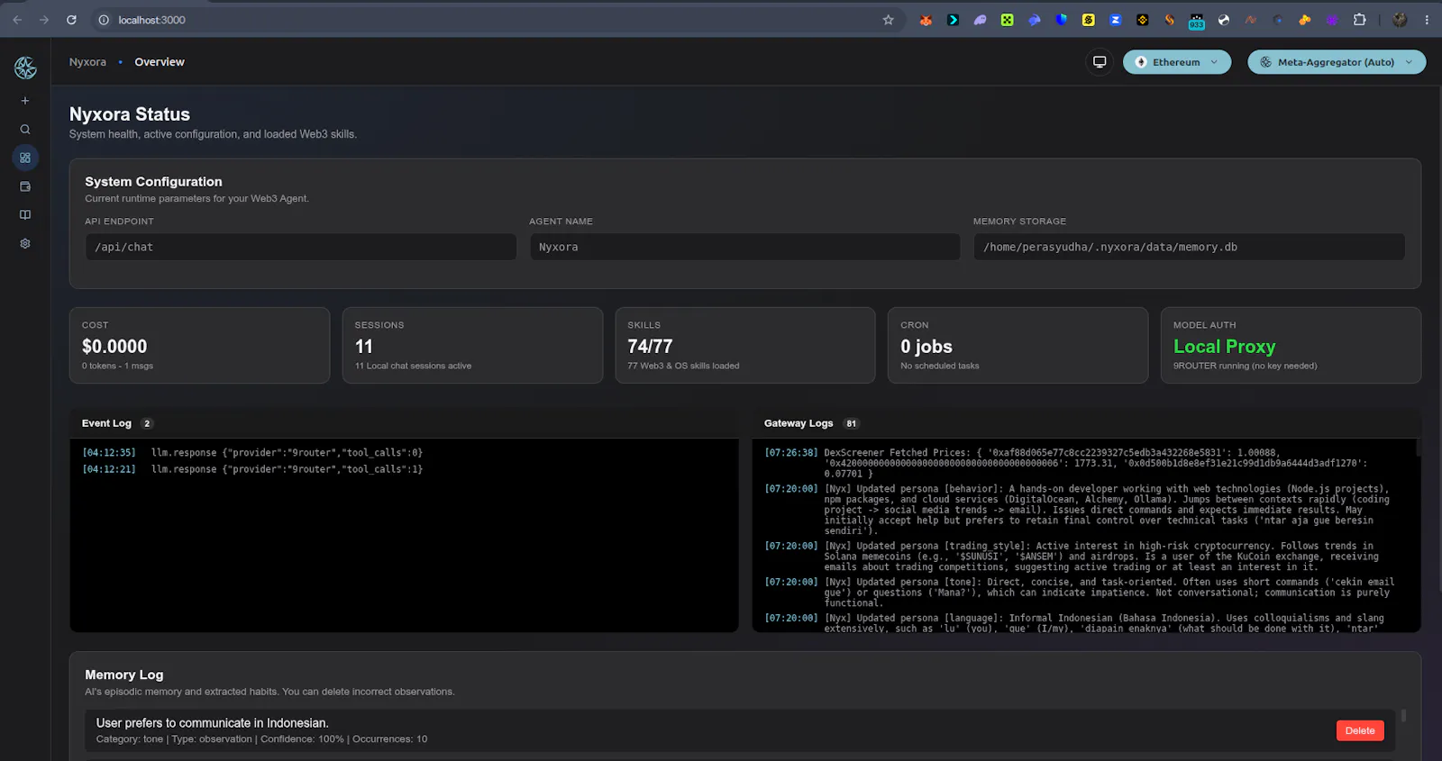
Task: Open settings gear icon in sidebar
Action: (25, 244)
